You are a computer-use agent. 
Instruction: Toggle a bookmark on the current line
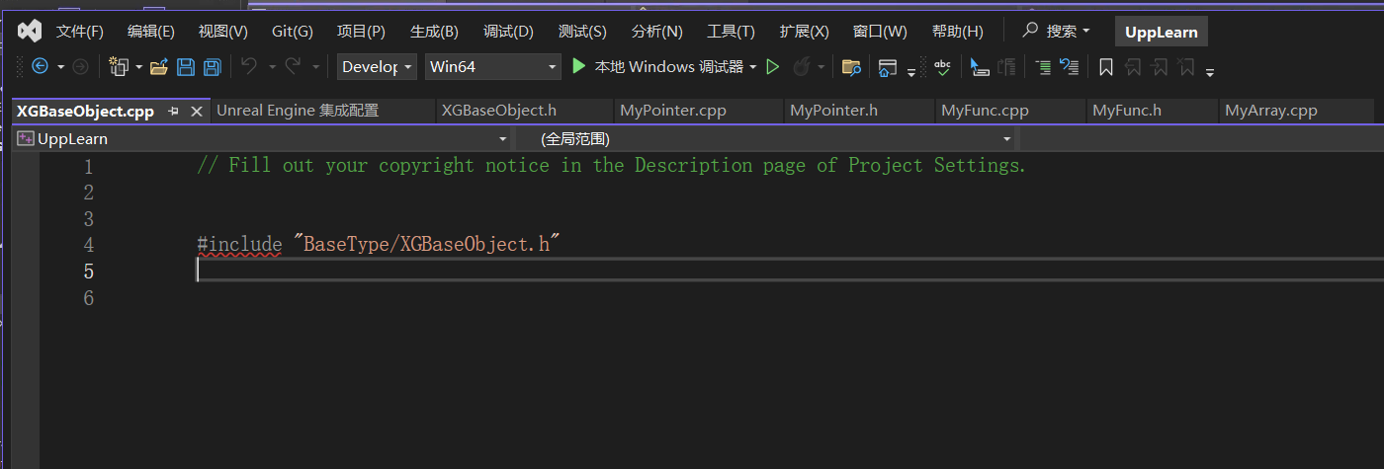[1106, 67]
